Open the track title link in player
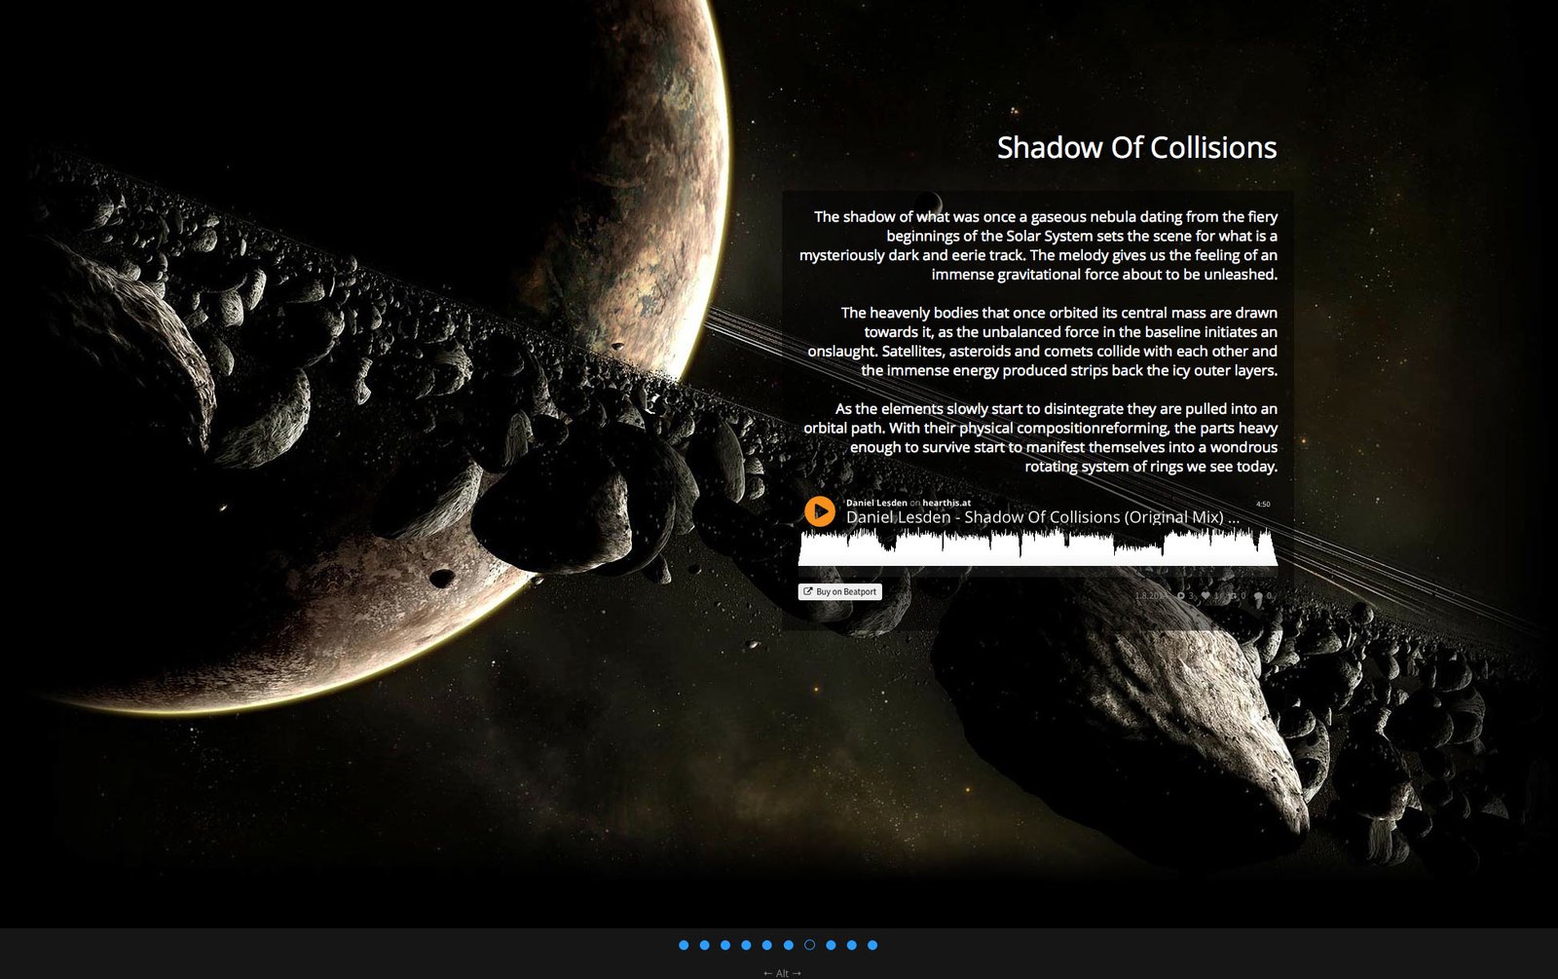Viewport: 1558px width, 979px height. (x=1042, y=517)
